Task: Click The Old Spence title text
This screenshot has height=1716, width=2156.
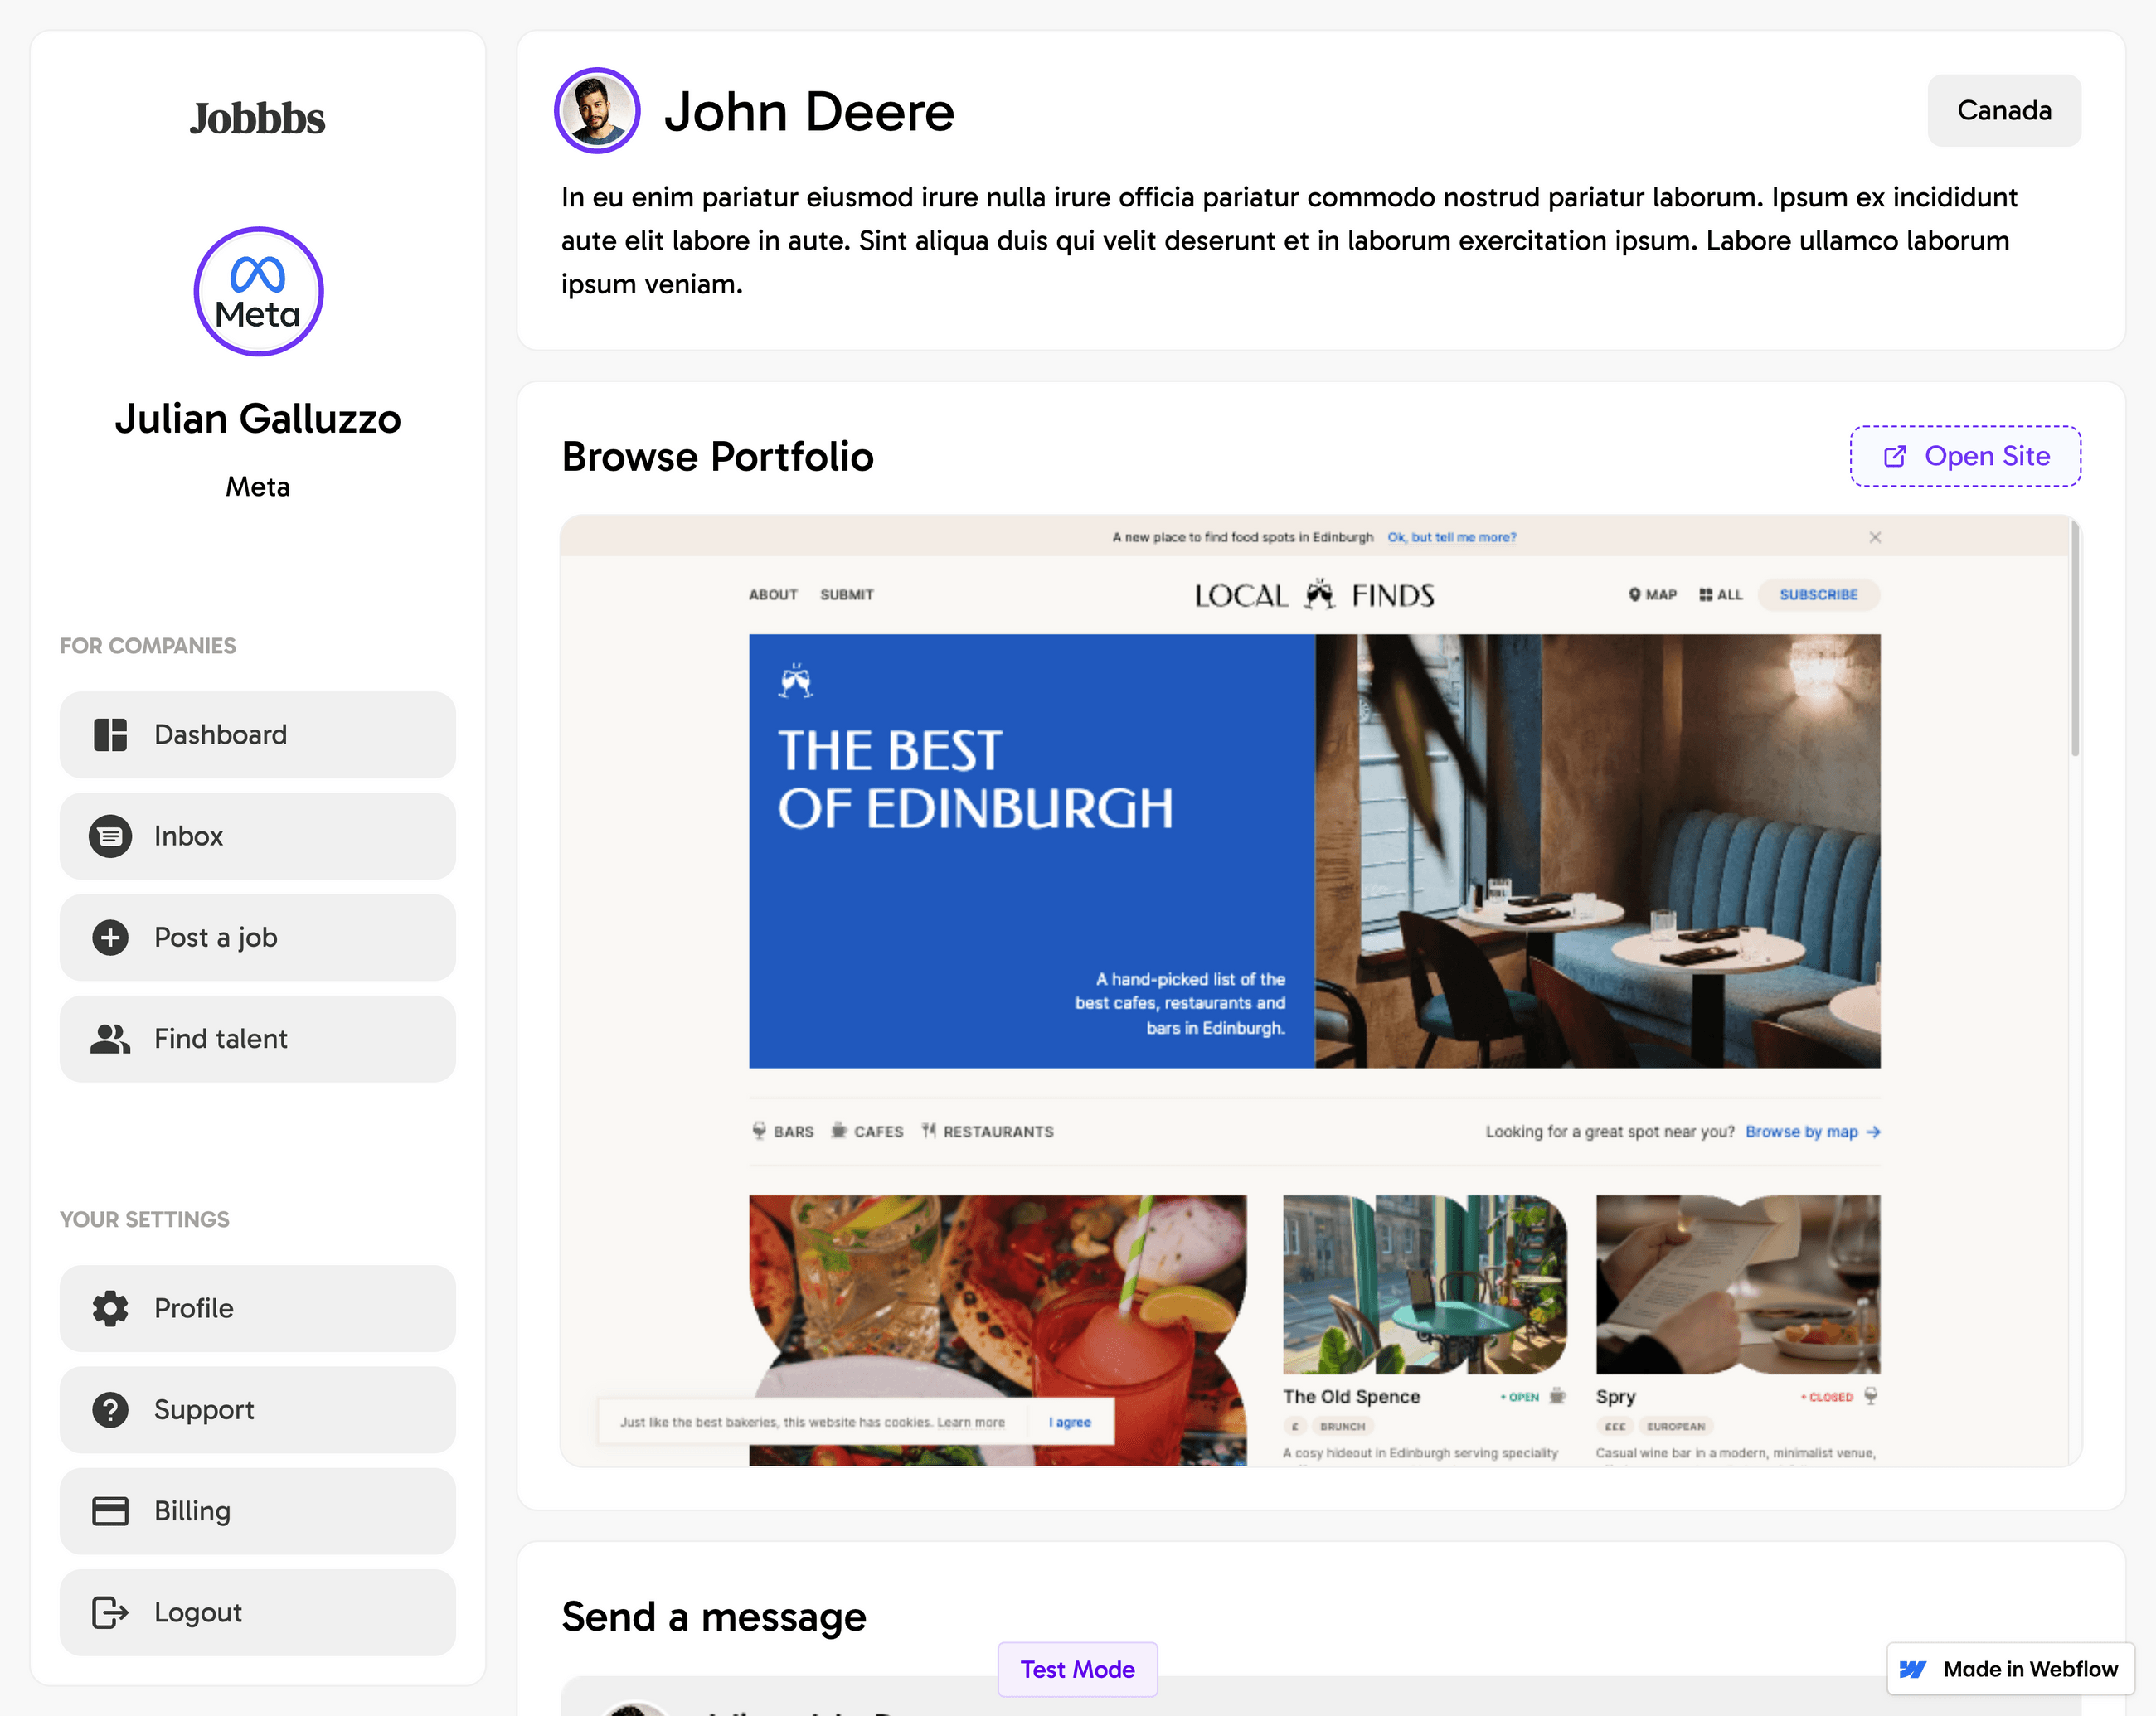Action: (1351, 1396)
